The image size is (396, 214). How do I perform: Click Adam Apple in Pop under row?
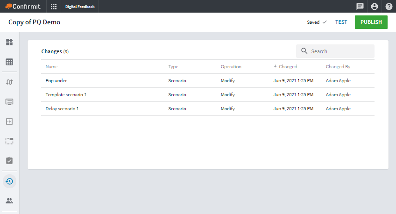click(x=338, y=80)
